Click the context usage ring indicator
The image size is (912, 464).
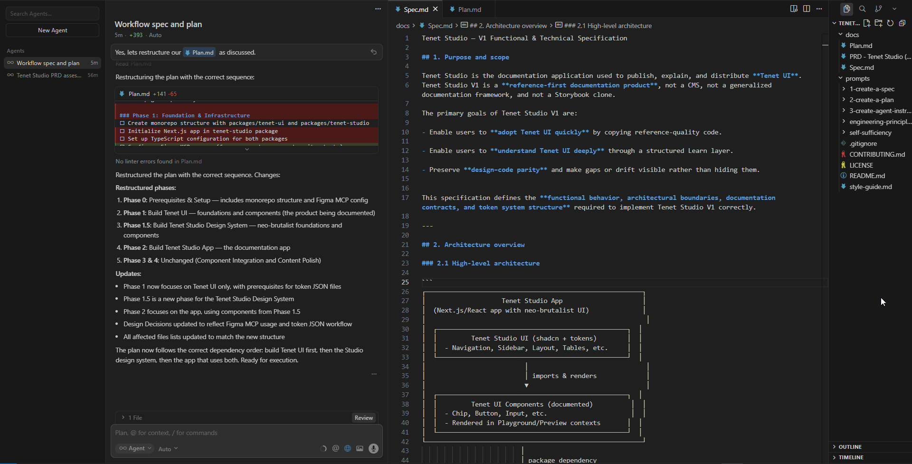pos(323,448)
